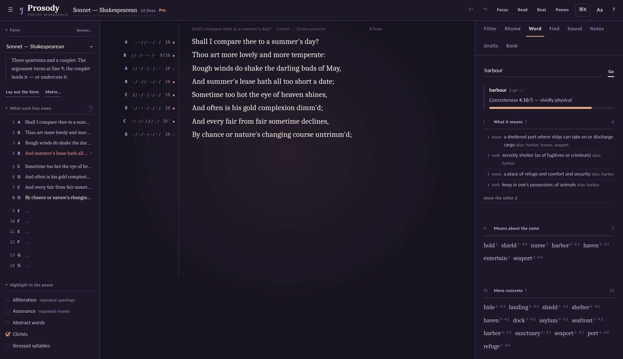The image size is (623, 359).
Task: Open Beat mode
Action: tap(542, 10)
